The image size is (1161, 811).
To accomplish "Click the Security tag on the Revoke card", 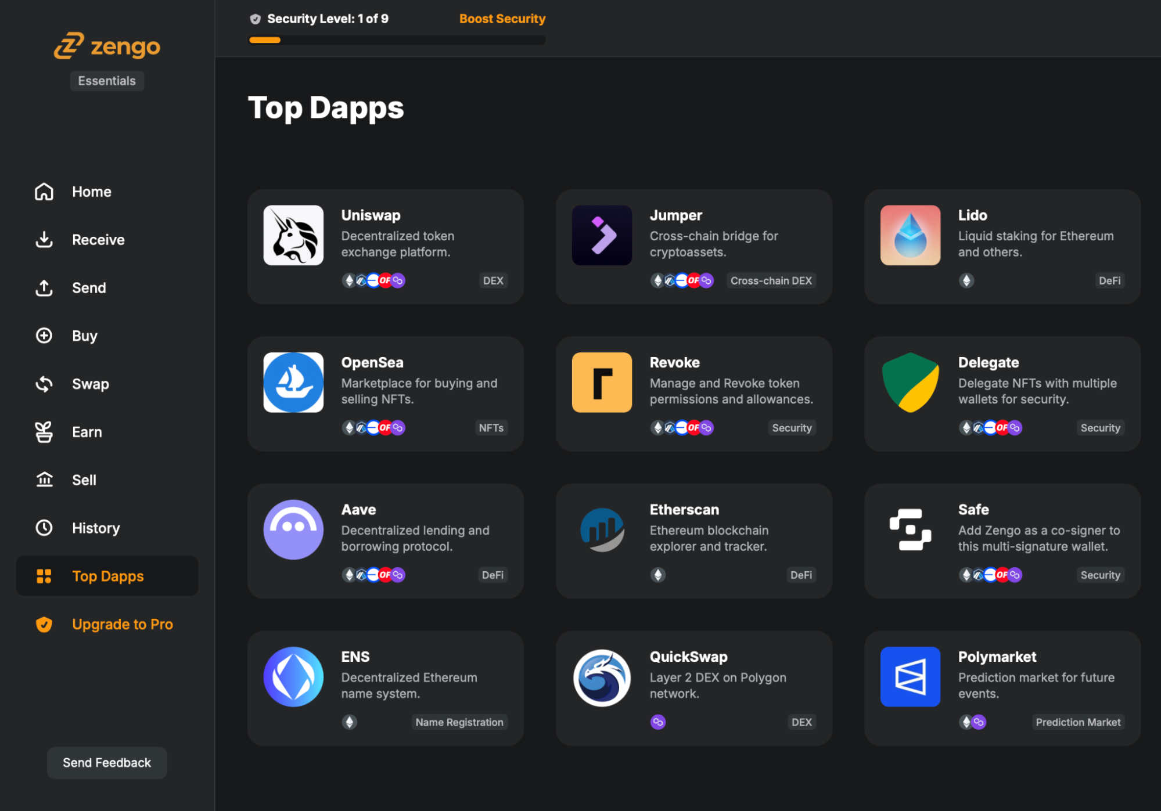I will coord(792,428).
